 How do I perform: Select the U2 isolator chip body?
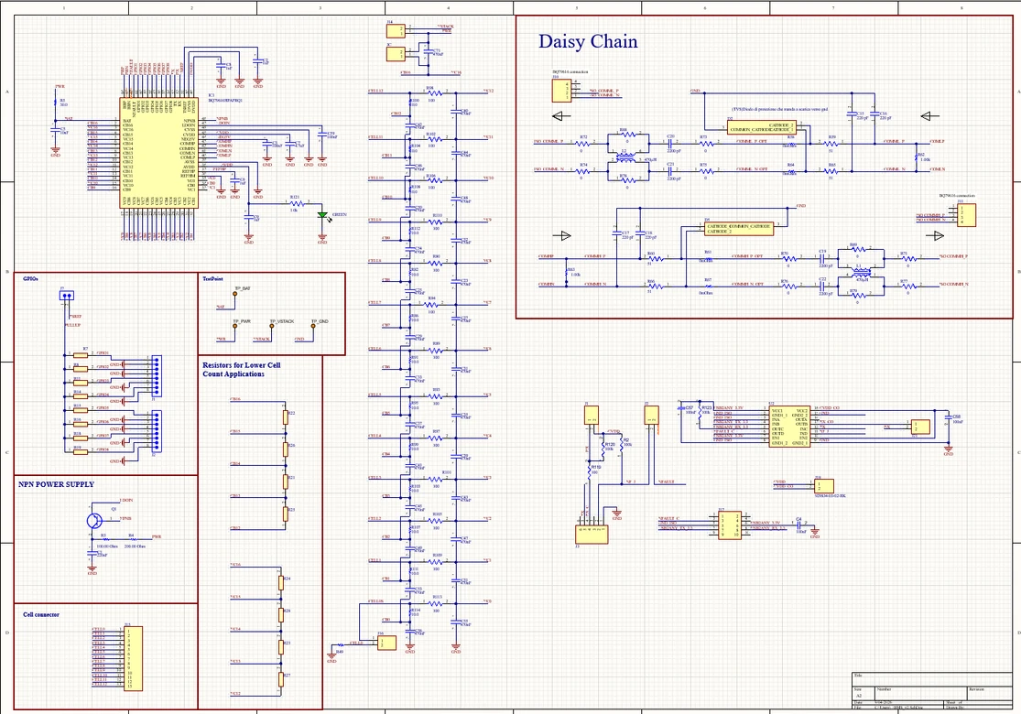789,427
